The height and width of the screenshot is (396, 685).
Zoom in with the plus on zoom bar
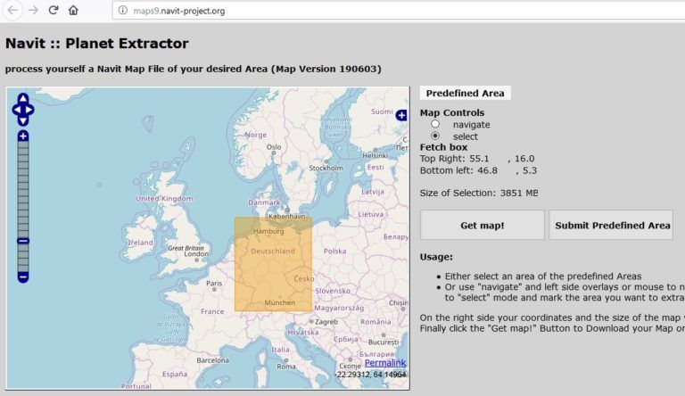click(x=23, y=136)
